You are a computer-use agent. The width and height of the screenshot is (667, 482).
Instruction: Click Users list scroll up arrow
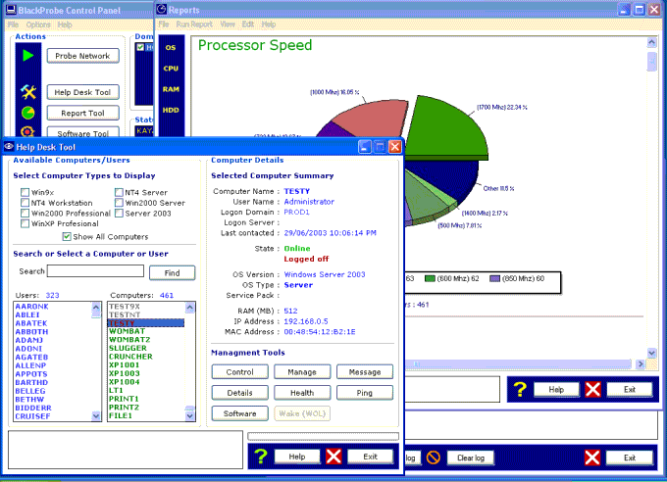96,307
